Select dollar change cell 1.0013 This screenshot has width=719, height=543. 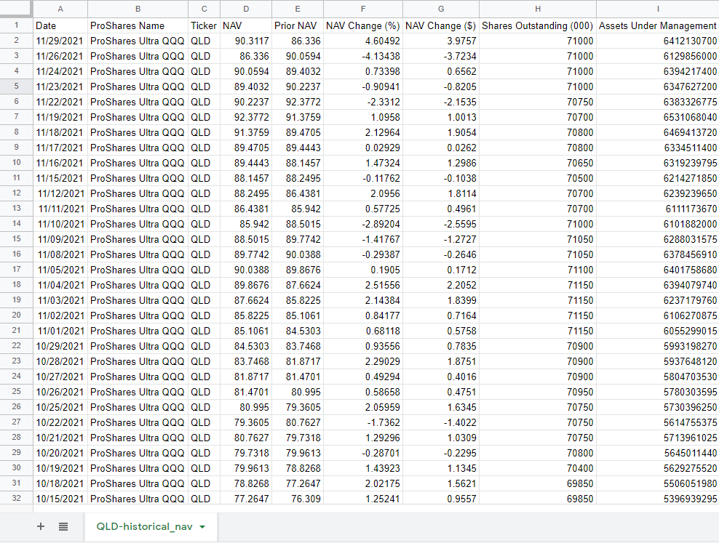click(x=441, y=117)
